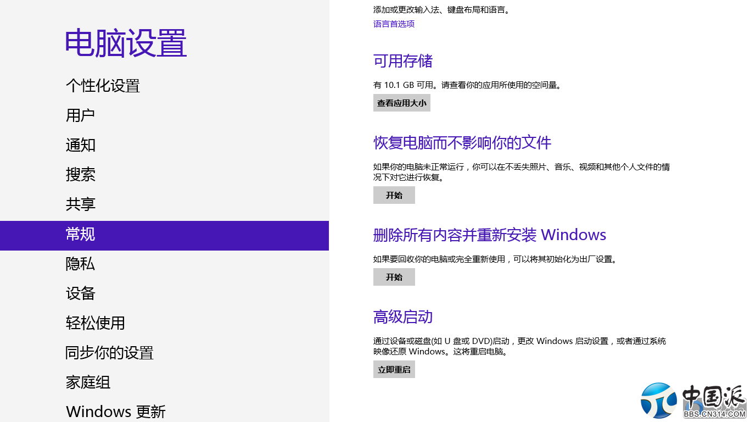Click the 如果要回收你的电脑 description text
Image resolution: width=750 pixels, height=422 pixels.
(495, 259)
